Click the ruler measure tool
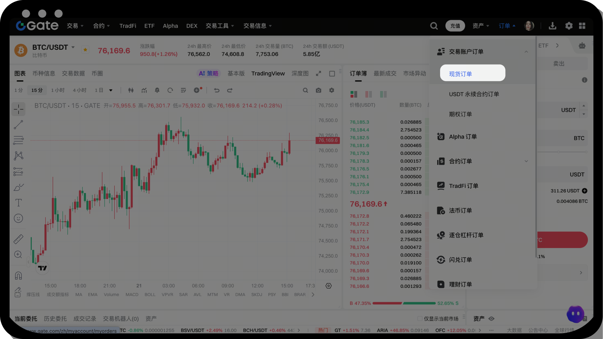Screen dimensions: 603x339 point(18,239)
